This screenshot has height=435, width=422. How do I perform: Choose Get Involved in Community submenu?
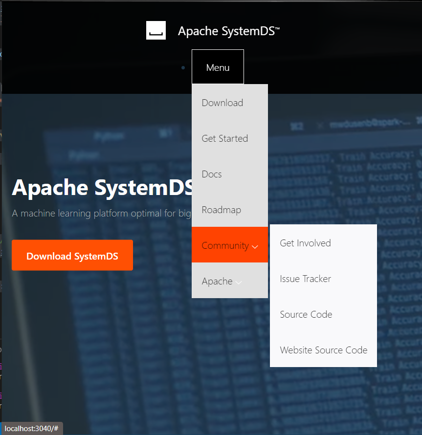(x=323, y=243)
